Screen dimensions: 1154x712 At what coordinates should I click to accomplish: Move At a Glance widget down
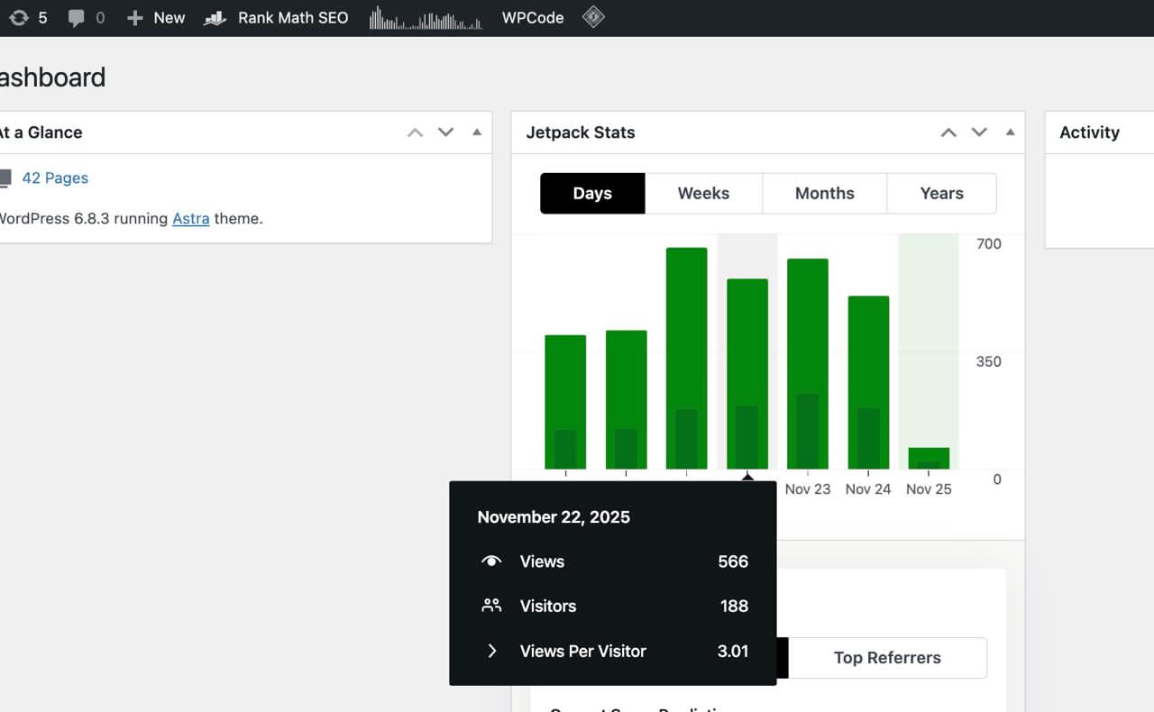coord(445,132)
